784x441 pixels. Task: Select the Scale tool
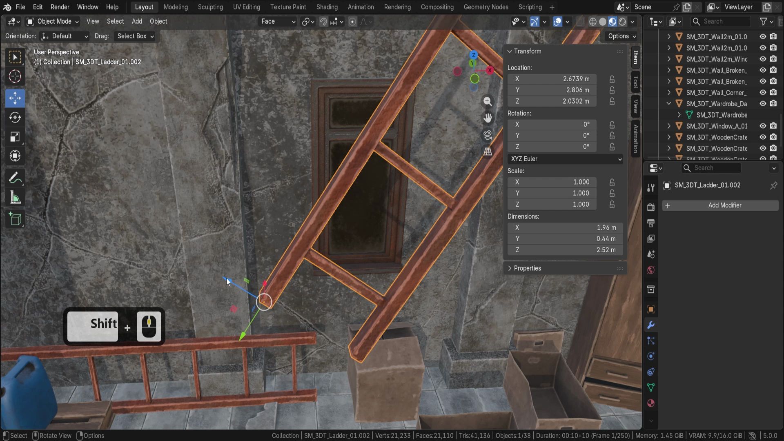tap(15, 137)
